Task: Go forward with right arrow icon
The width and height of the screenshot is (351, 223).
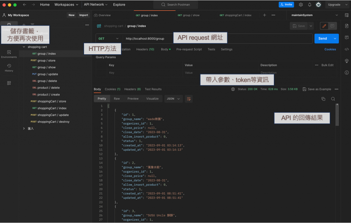Action: tap(33, 4)
